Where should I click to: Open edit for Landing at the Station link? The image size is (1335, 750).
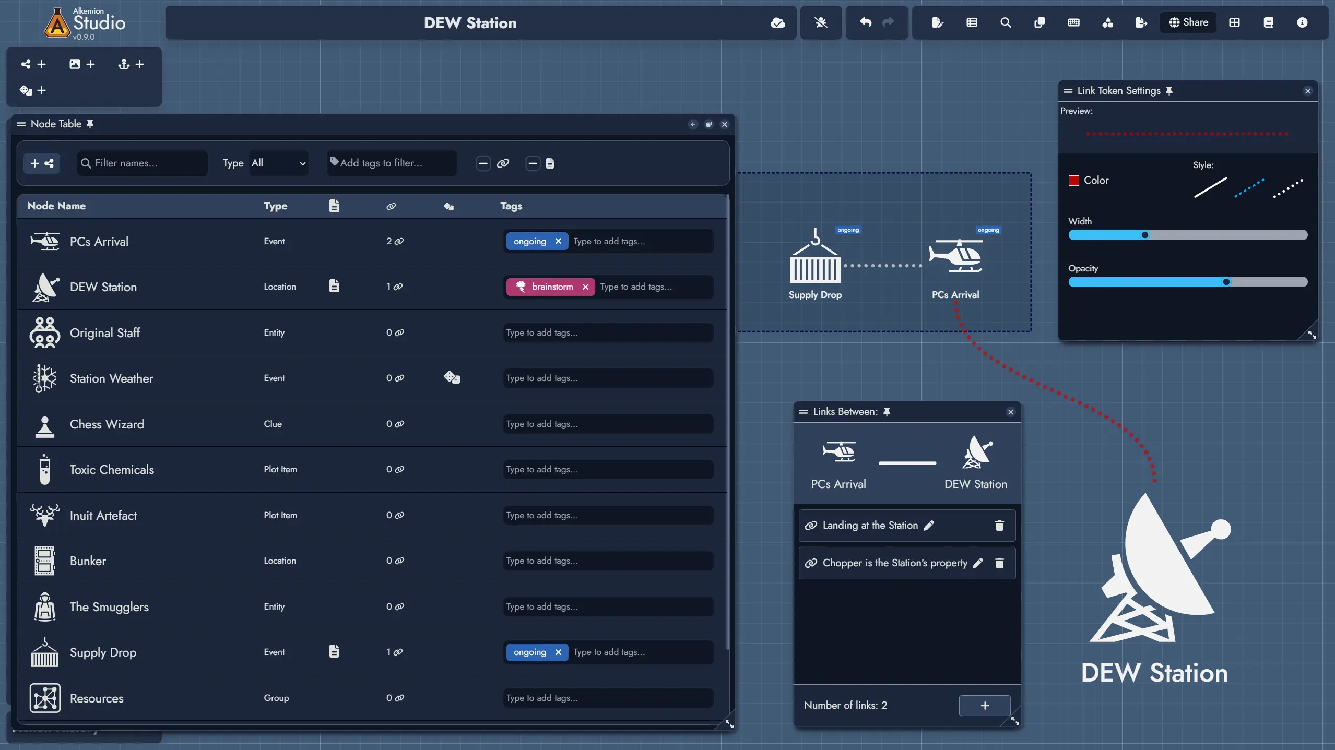(x=928, y=526)
